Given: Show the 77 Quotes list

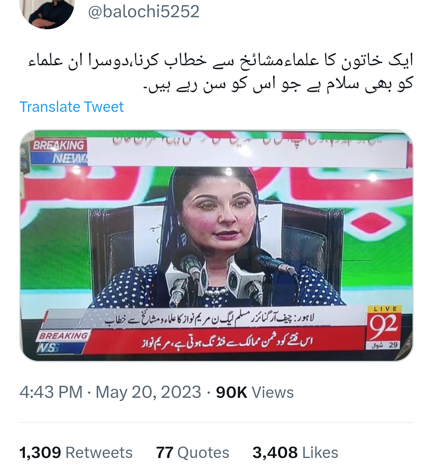Looking at the screenshot, I should [x=192, y=452].
